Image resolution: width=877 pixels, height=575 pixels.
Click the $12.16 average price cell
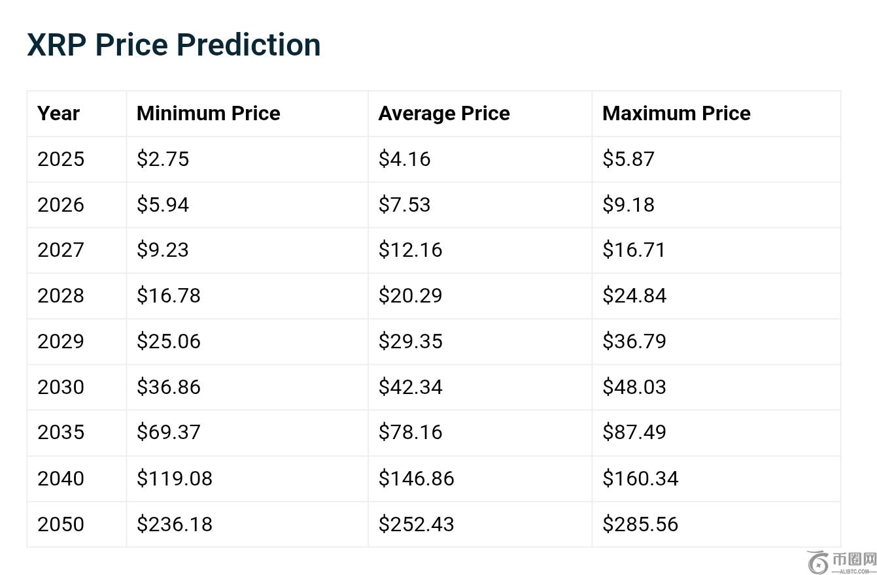click(410, 250)
